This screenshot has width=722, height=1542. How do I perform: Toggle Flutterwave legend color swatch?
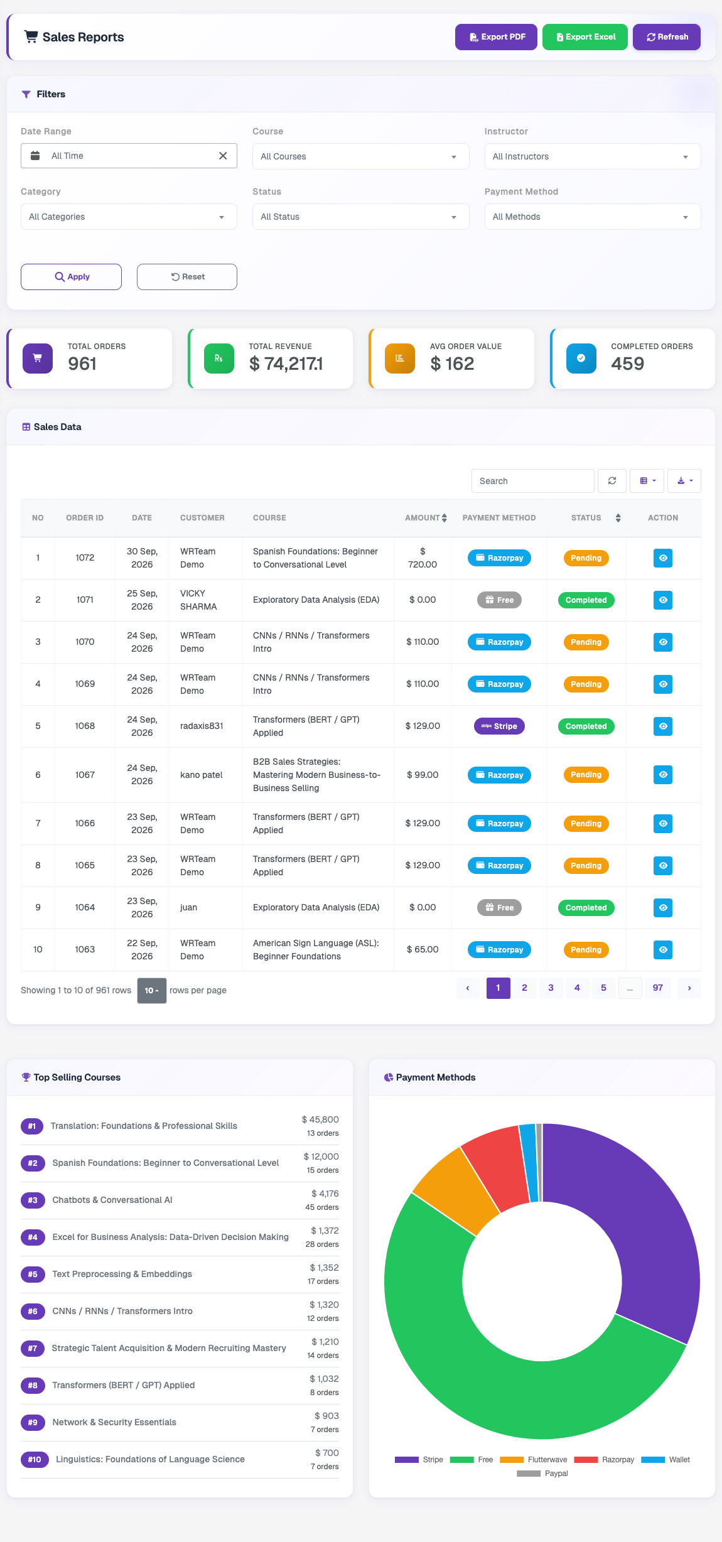(x=512, y=1460)
